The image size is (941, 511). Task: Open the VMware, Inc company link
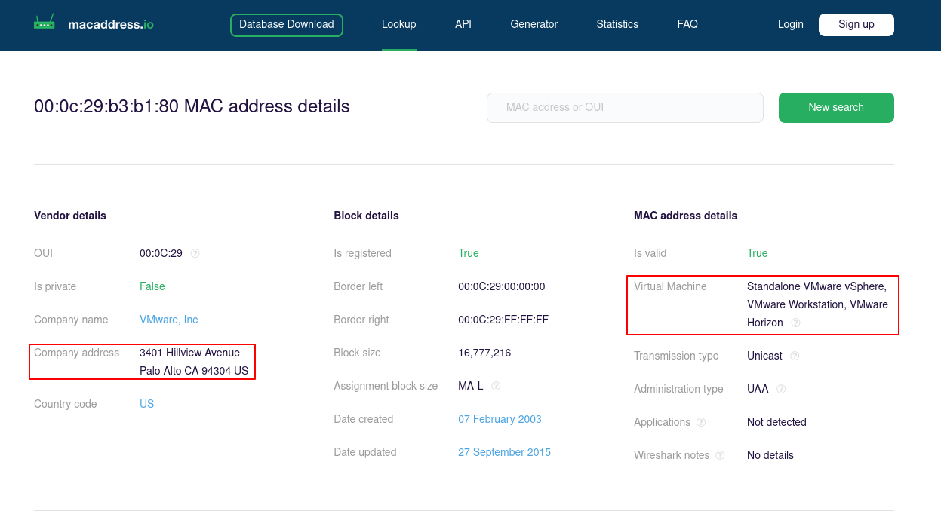[x=168, y=320]
